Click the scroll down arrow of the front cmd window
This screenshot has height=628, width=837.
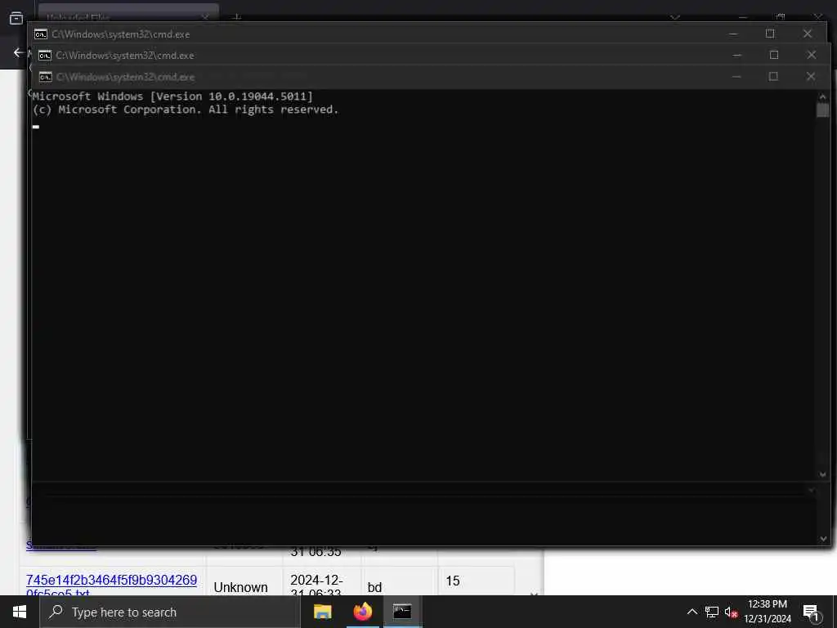point(822,474)
